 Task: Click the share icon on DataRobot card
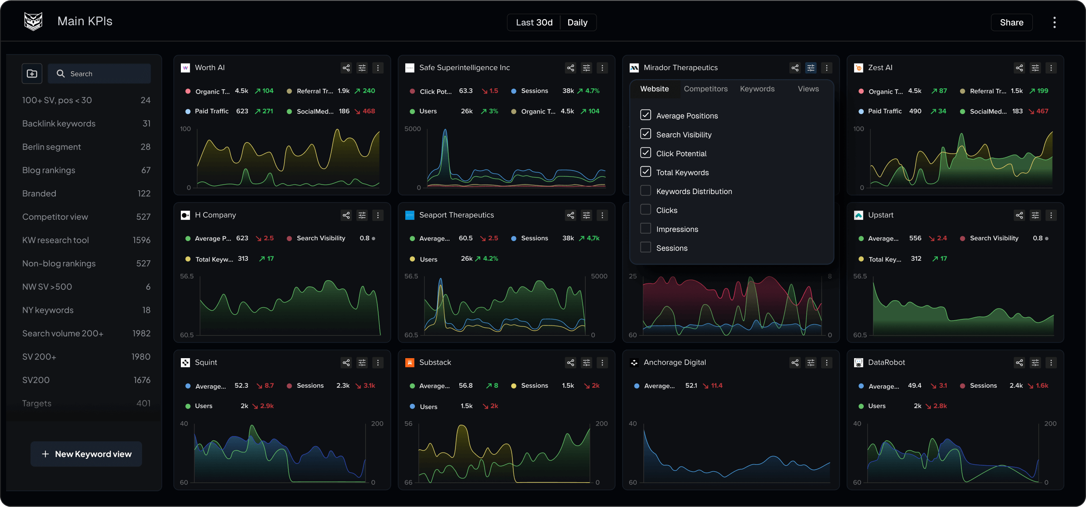pos(1019,363)
